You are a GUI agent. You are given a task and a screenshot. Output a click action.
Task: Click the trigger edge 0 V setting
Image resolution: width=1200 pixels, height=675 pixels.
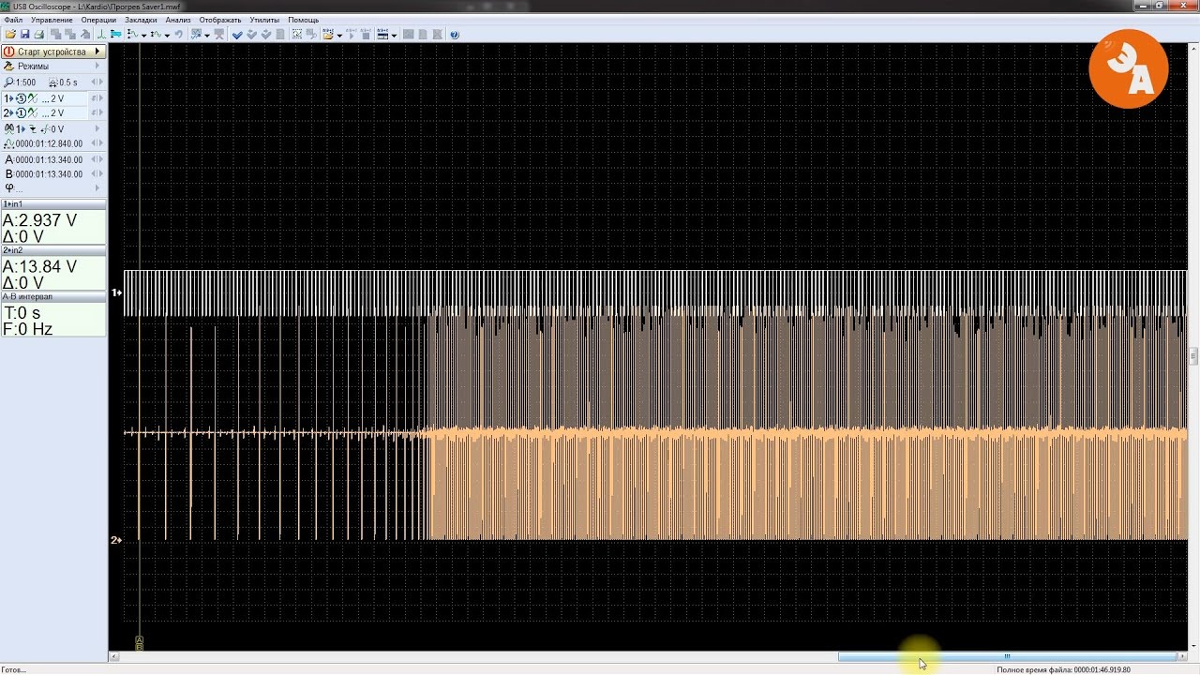pos(52,129)
